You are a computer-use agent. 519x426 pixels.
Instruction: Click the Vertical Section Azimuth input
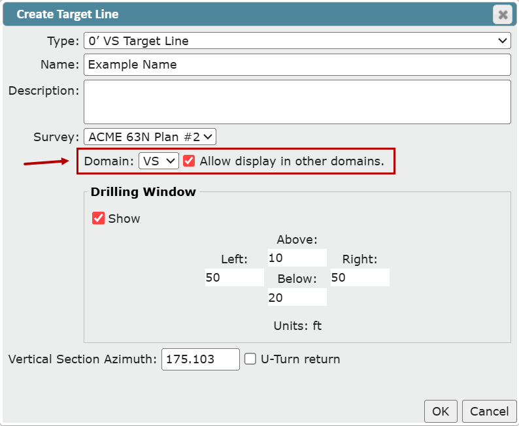[x=200, y=359]
